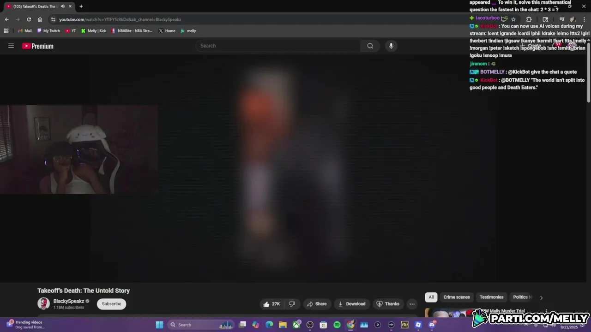Open the Windows Start menu

pyautogui.click(x=159, y=325)
